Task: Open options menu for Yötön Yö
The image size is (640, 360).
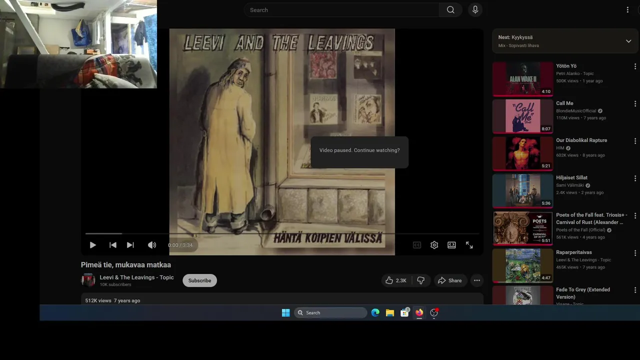Action: 635,66
